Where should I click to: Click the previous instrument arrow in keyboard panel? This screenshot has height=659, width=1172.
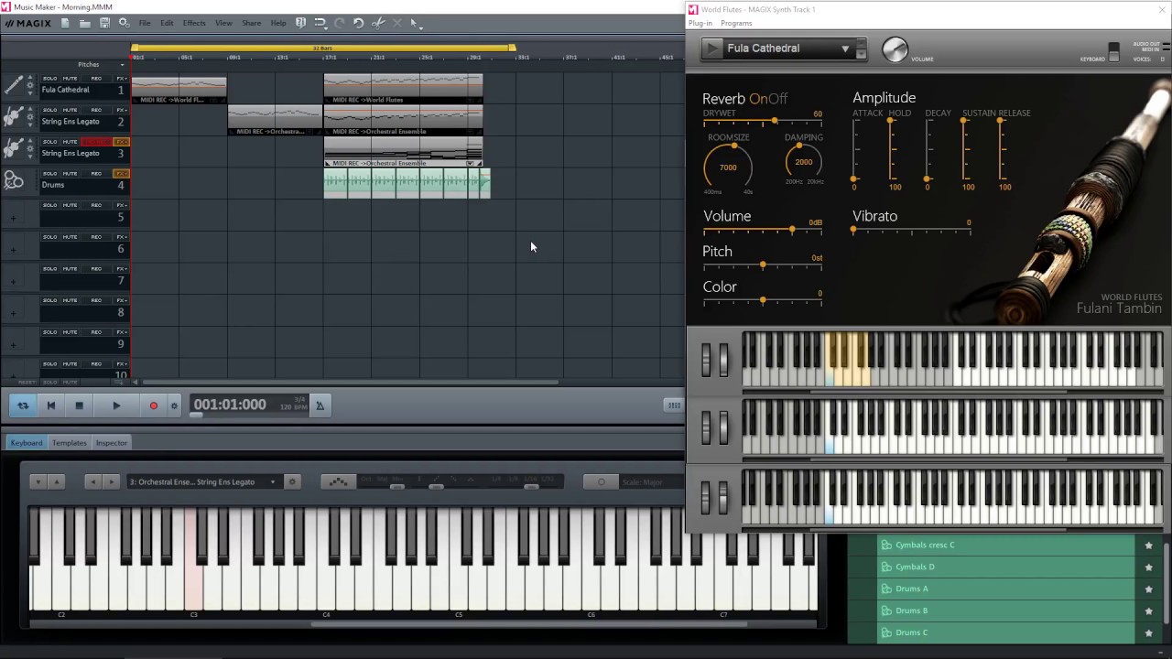[92, 482]
